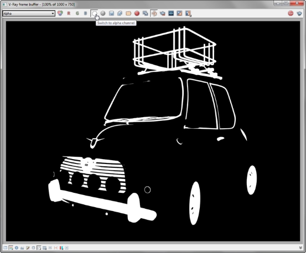Screen dimensions: 306x253
Task: Save the rendered image
Action: click(x=111, y=13)
